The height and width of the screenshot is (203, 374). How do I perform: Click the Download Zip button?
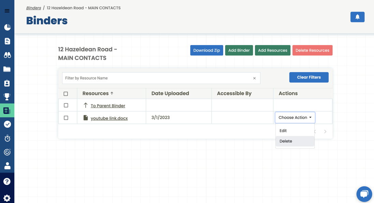(206, 50)
